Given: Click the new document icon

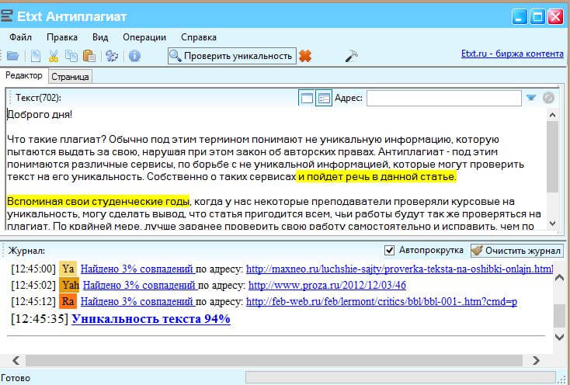Looking at the screenshot, I should tap(36, 56).
